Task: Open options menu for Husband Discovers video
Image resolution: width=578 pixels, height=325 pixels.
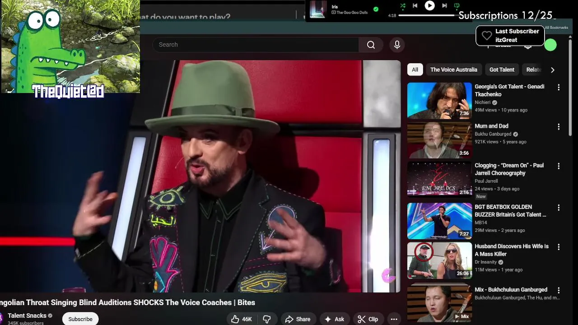Action: 559,247
